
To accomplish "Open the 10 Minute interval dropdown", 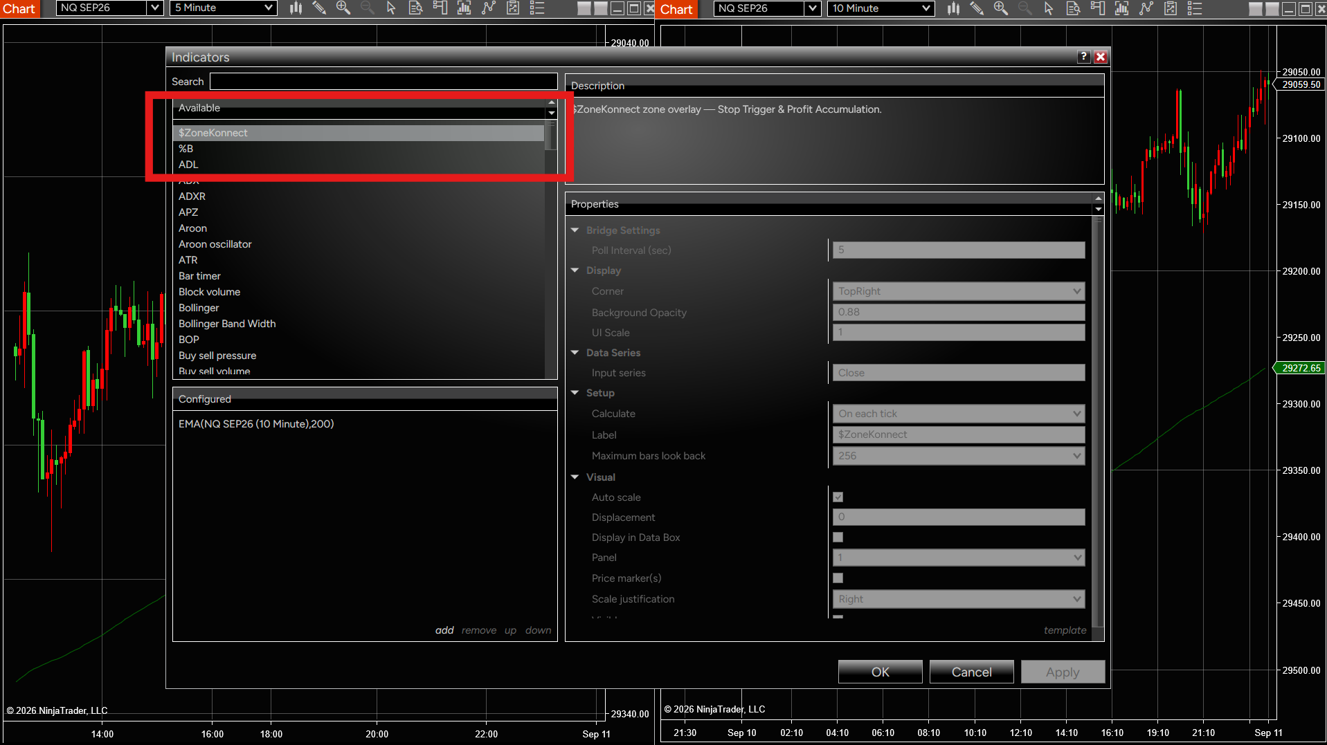I will pyautogui.click(x=881, y=8).
